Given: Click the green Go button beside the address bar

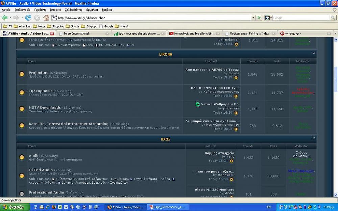Looking at the screenshot, I should coord(259,18).
